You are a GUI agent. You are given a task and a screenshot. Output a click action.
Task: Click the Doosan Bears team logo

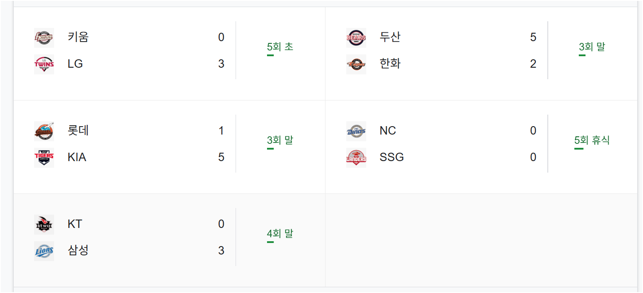point(356,38)
